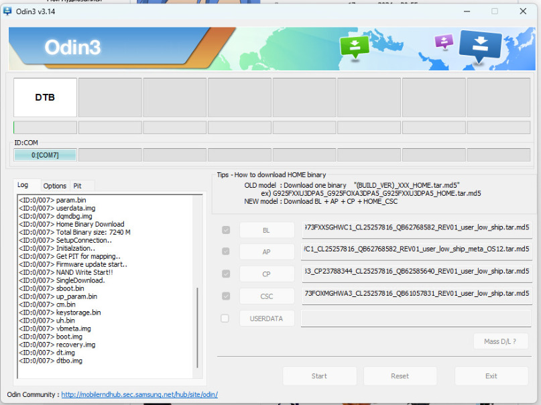The height and width of the screenshot is (405, 541).
Task: Click the 'sboot.bin' log line
Action: coord(52,288)
